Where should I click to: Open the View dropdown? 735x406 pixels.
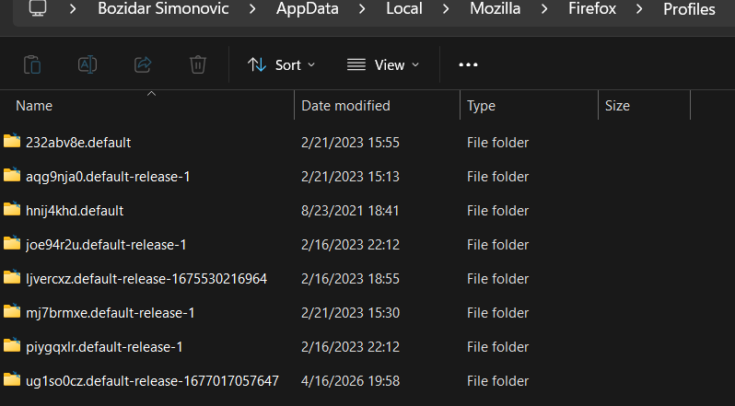click(x=383, y=64)
